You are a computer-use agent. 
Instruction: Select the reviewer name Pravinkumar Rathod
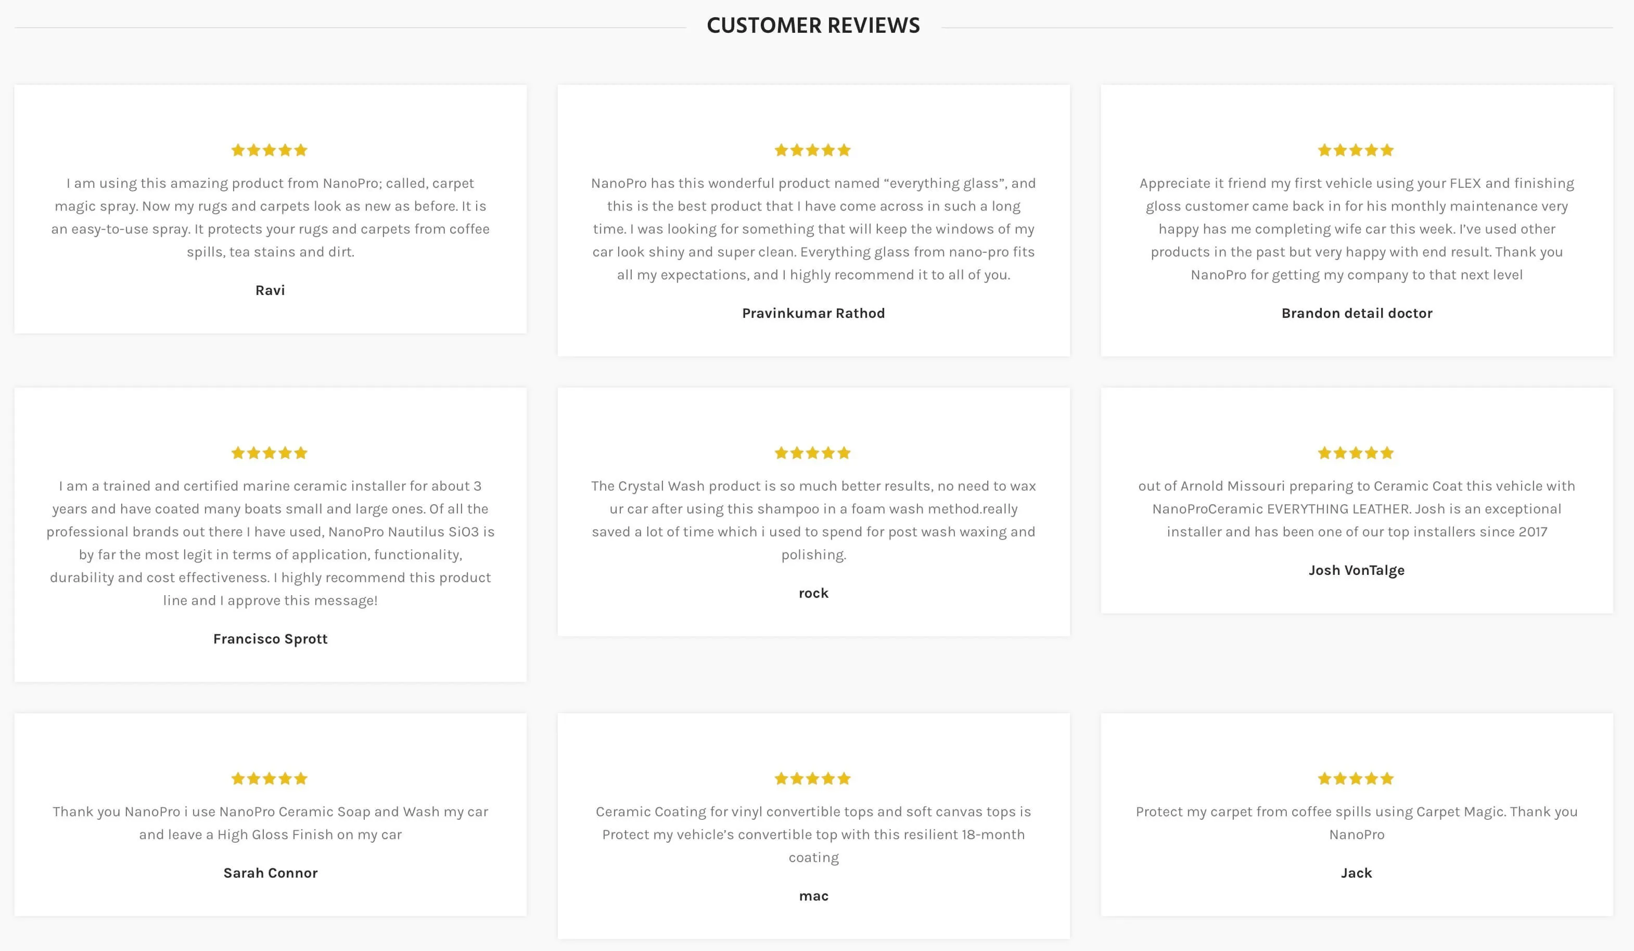pyautogui.click(x=813, y=313)
